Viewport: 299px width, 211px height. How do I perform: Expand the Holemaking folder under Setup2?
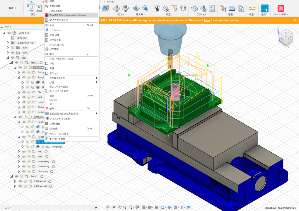[x=19, y=161]
